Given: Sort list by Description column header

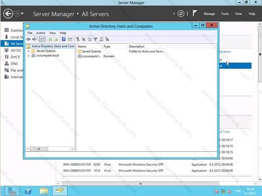Looking at the screenshot, I should click(147, 46).
